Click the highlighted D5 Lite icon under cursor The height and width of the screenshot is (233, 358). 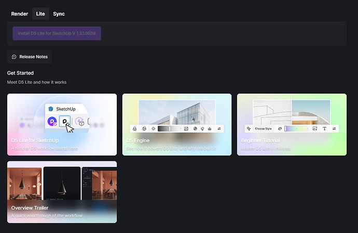[x=65, y=121]
